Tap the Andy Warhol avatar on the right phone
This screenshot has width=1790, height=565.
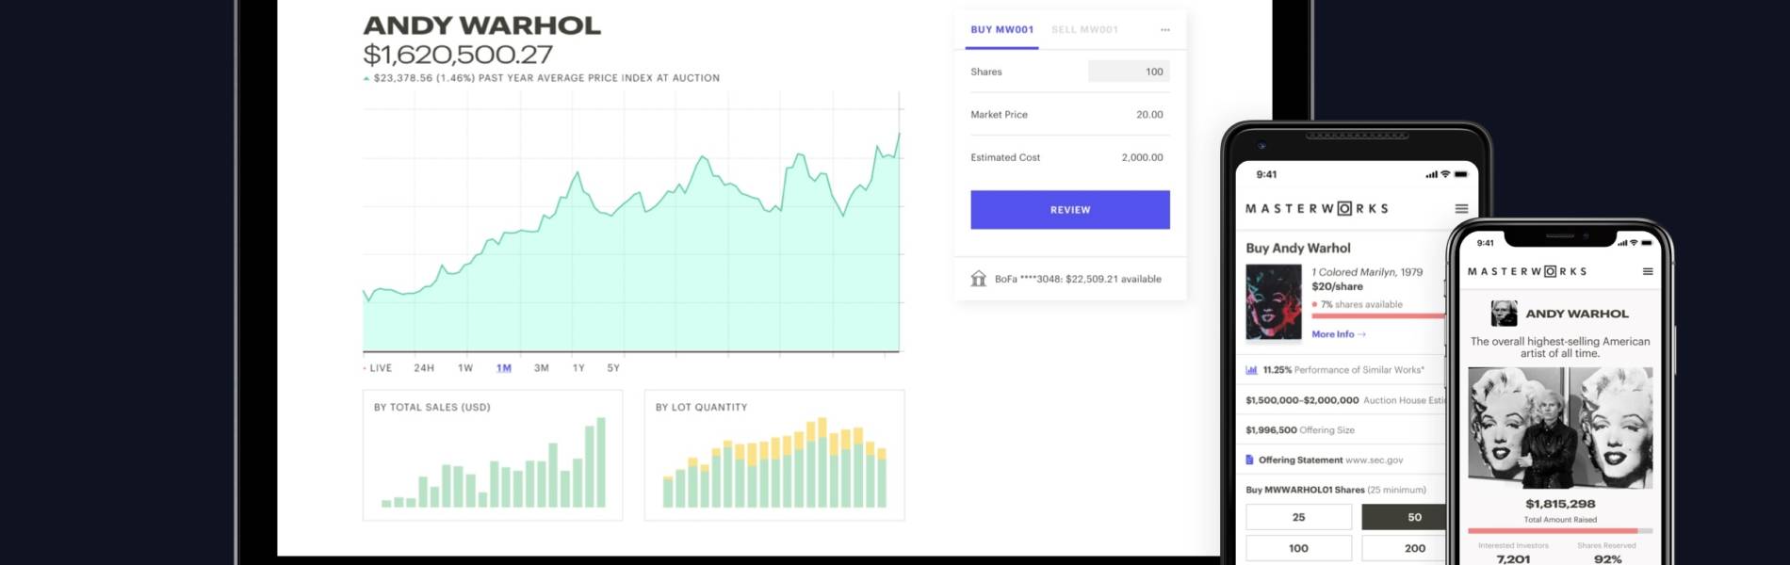click(1504, 314)
